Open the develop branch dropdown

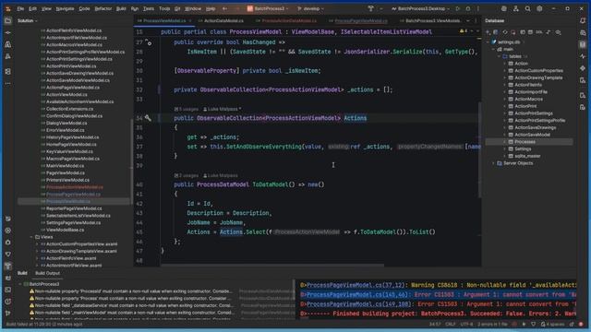pyautogui.click(x=310, y=8)
